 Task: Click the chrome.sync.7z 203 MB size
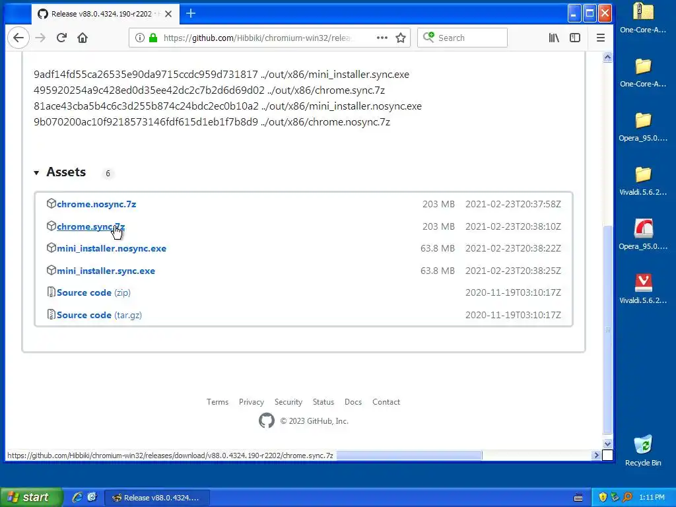tap(438, 226)
